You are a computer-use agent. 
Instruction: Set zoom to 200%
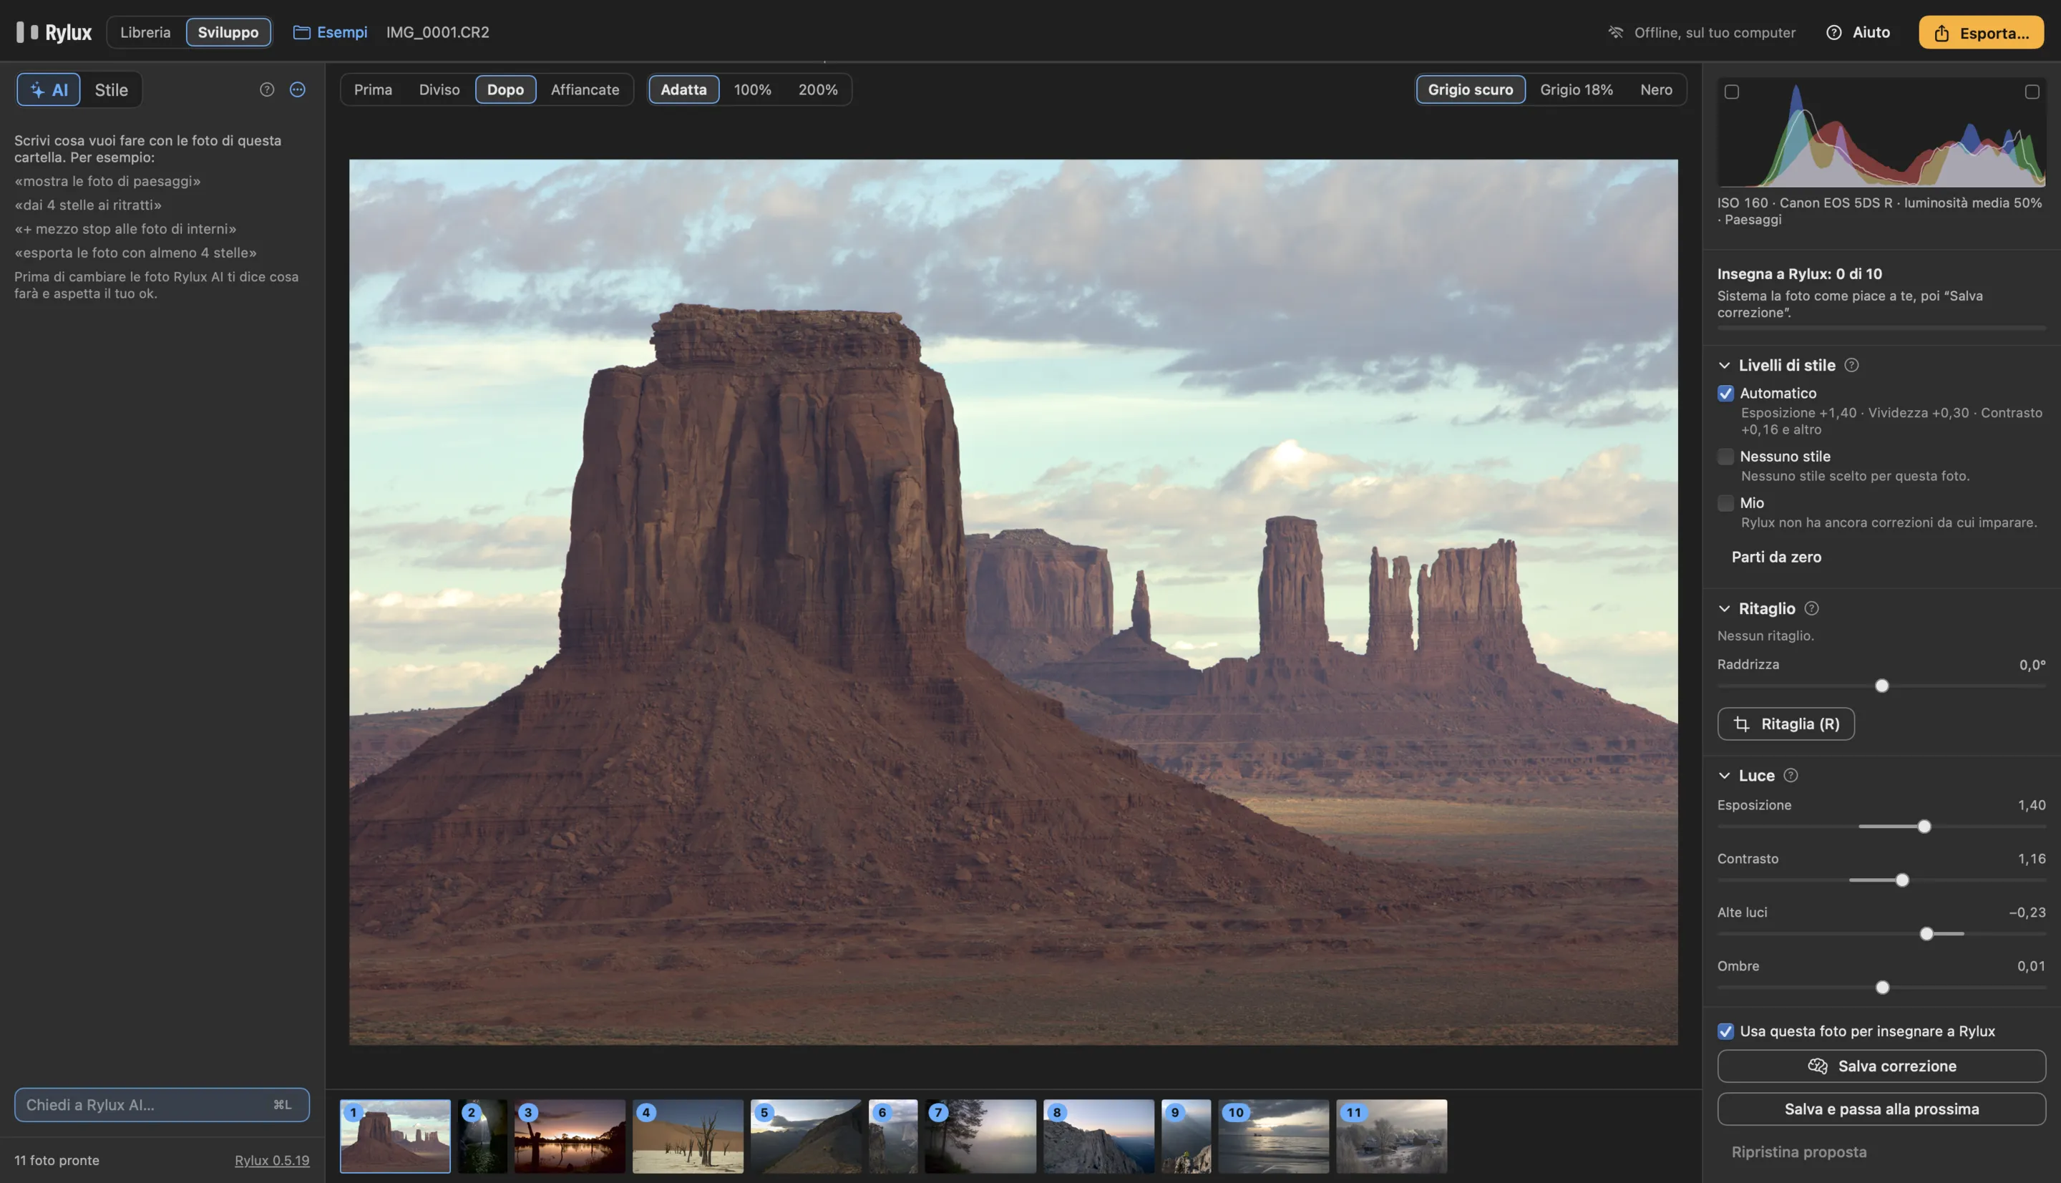click(x=817, y=89)
